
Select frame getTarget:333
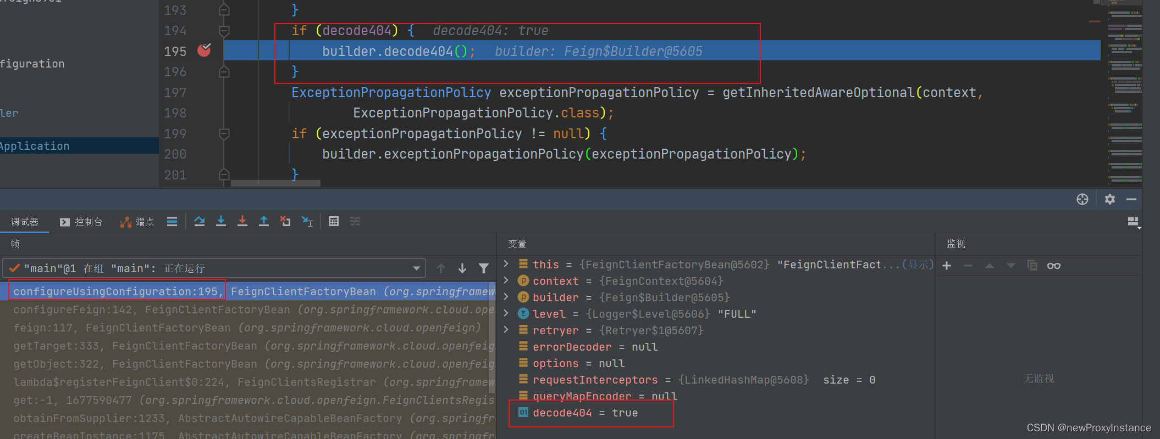click(x=248, y=346)
